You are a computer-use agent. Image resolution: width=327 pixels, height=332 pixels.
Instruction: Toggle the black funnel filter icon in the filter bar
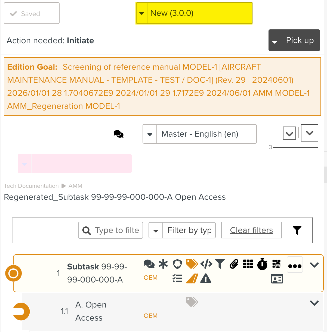[297, 230]
